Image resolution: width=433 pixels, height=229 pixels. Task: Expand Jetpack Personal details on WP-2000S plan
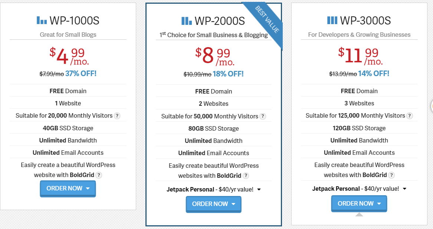(x=259, y=189)
